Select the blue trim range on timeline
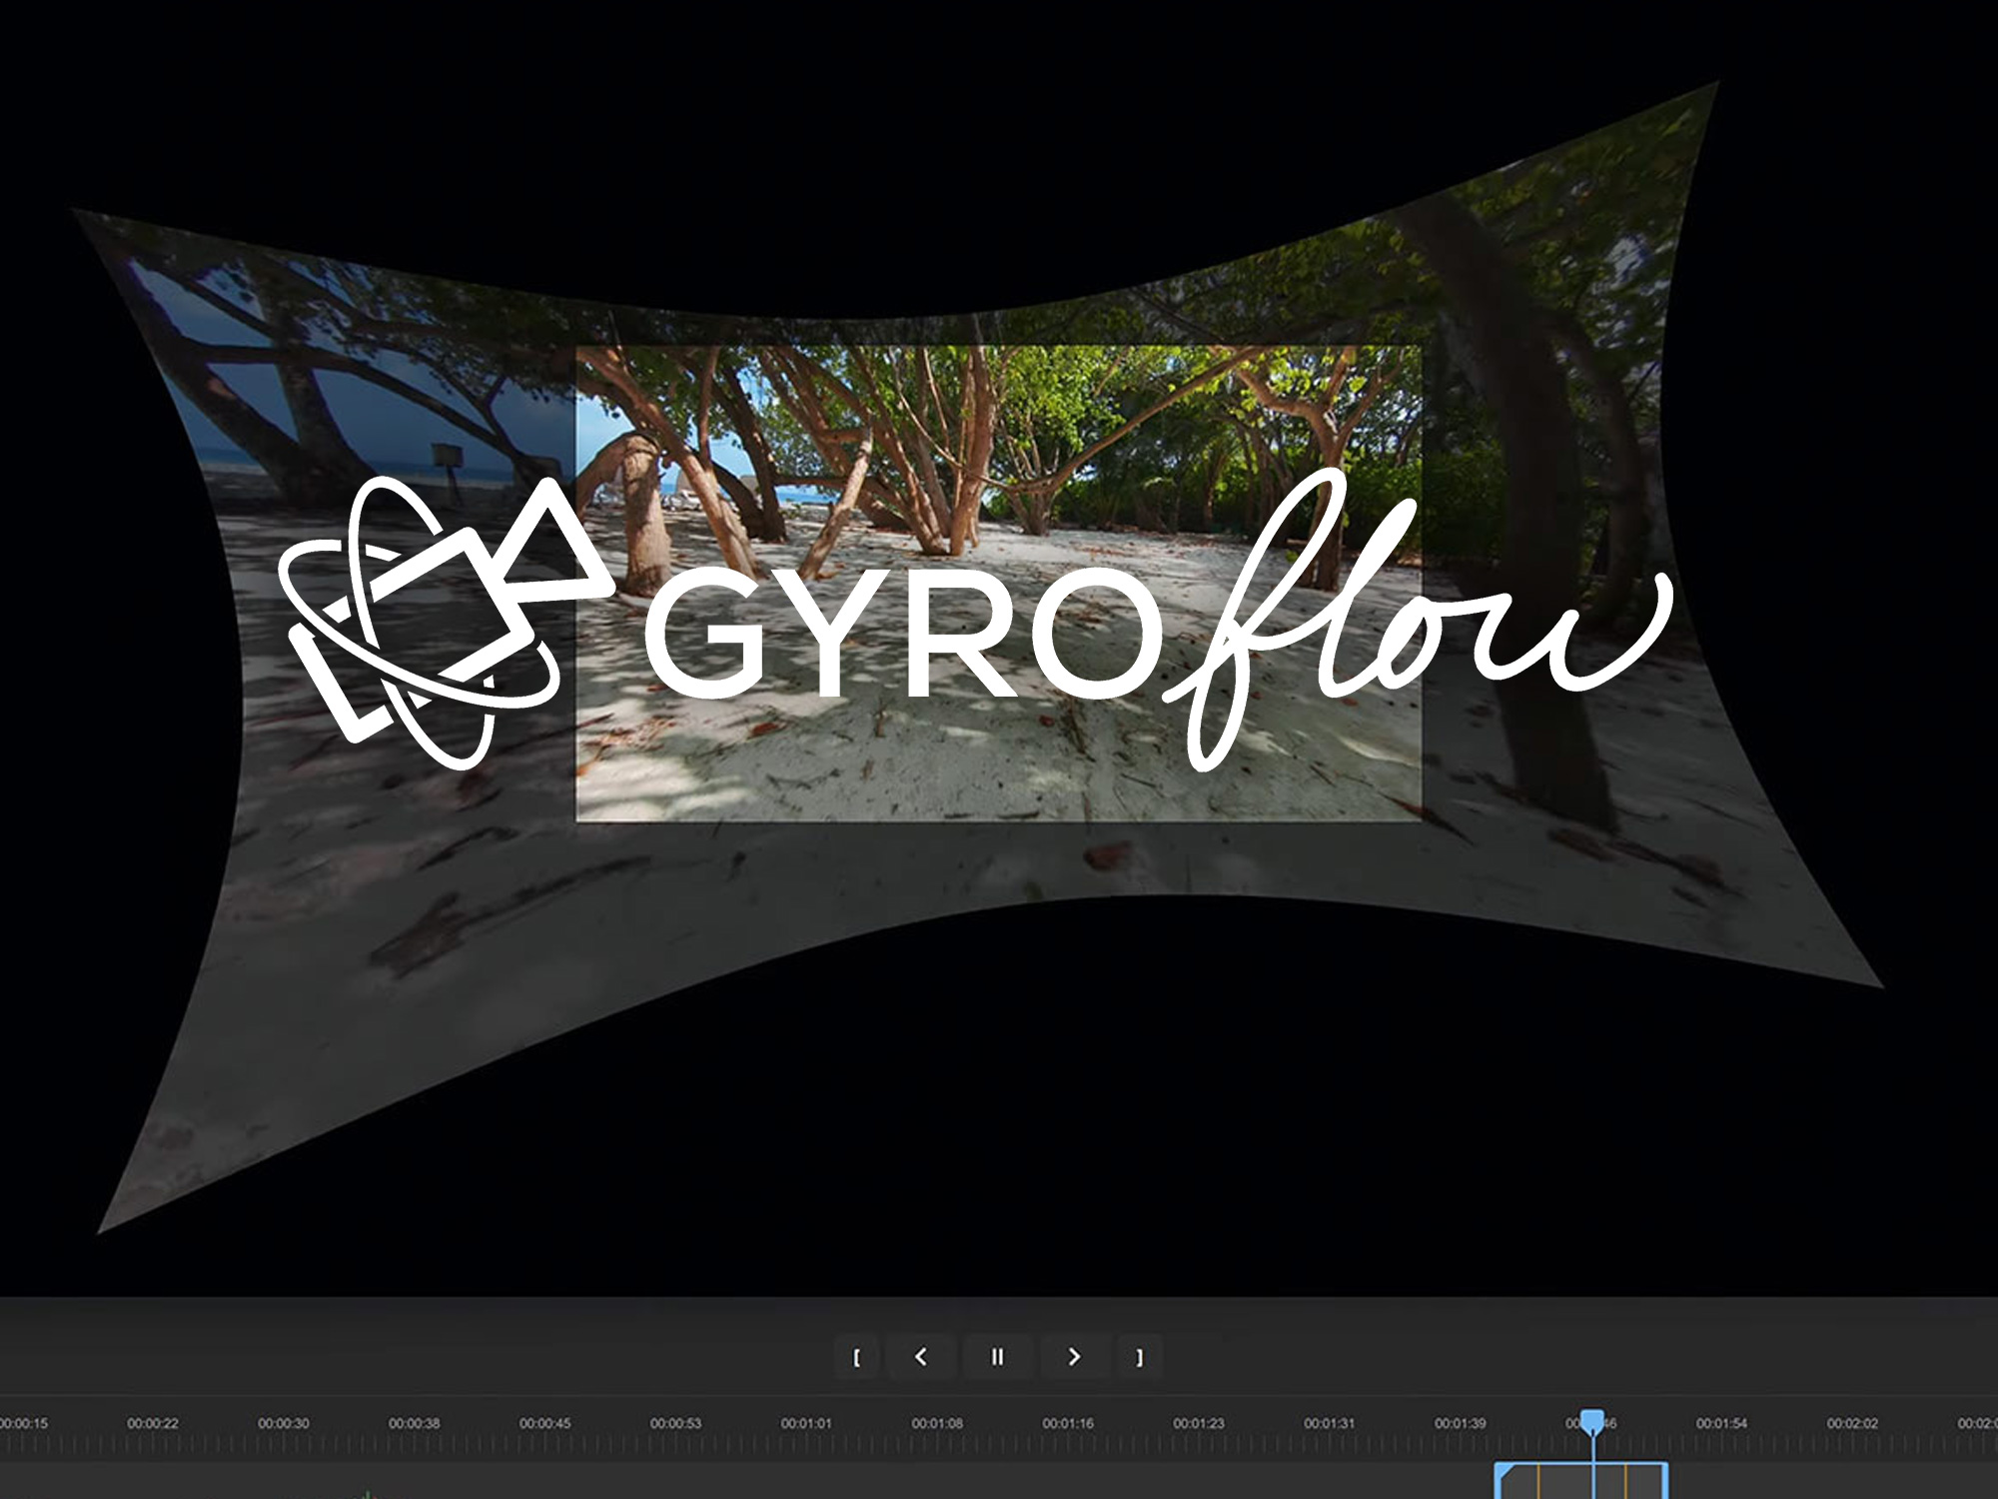 point(1580,1480)
